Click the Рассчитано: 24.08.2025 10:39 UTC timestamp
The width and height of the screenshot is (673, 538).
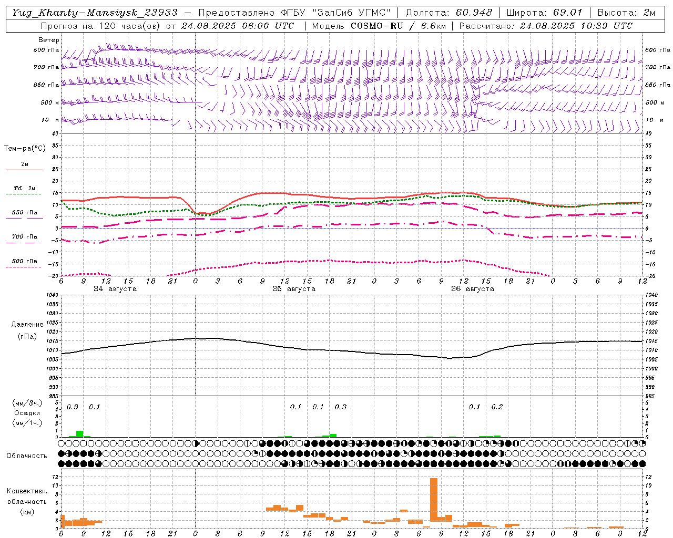click(x=546, y=26)
